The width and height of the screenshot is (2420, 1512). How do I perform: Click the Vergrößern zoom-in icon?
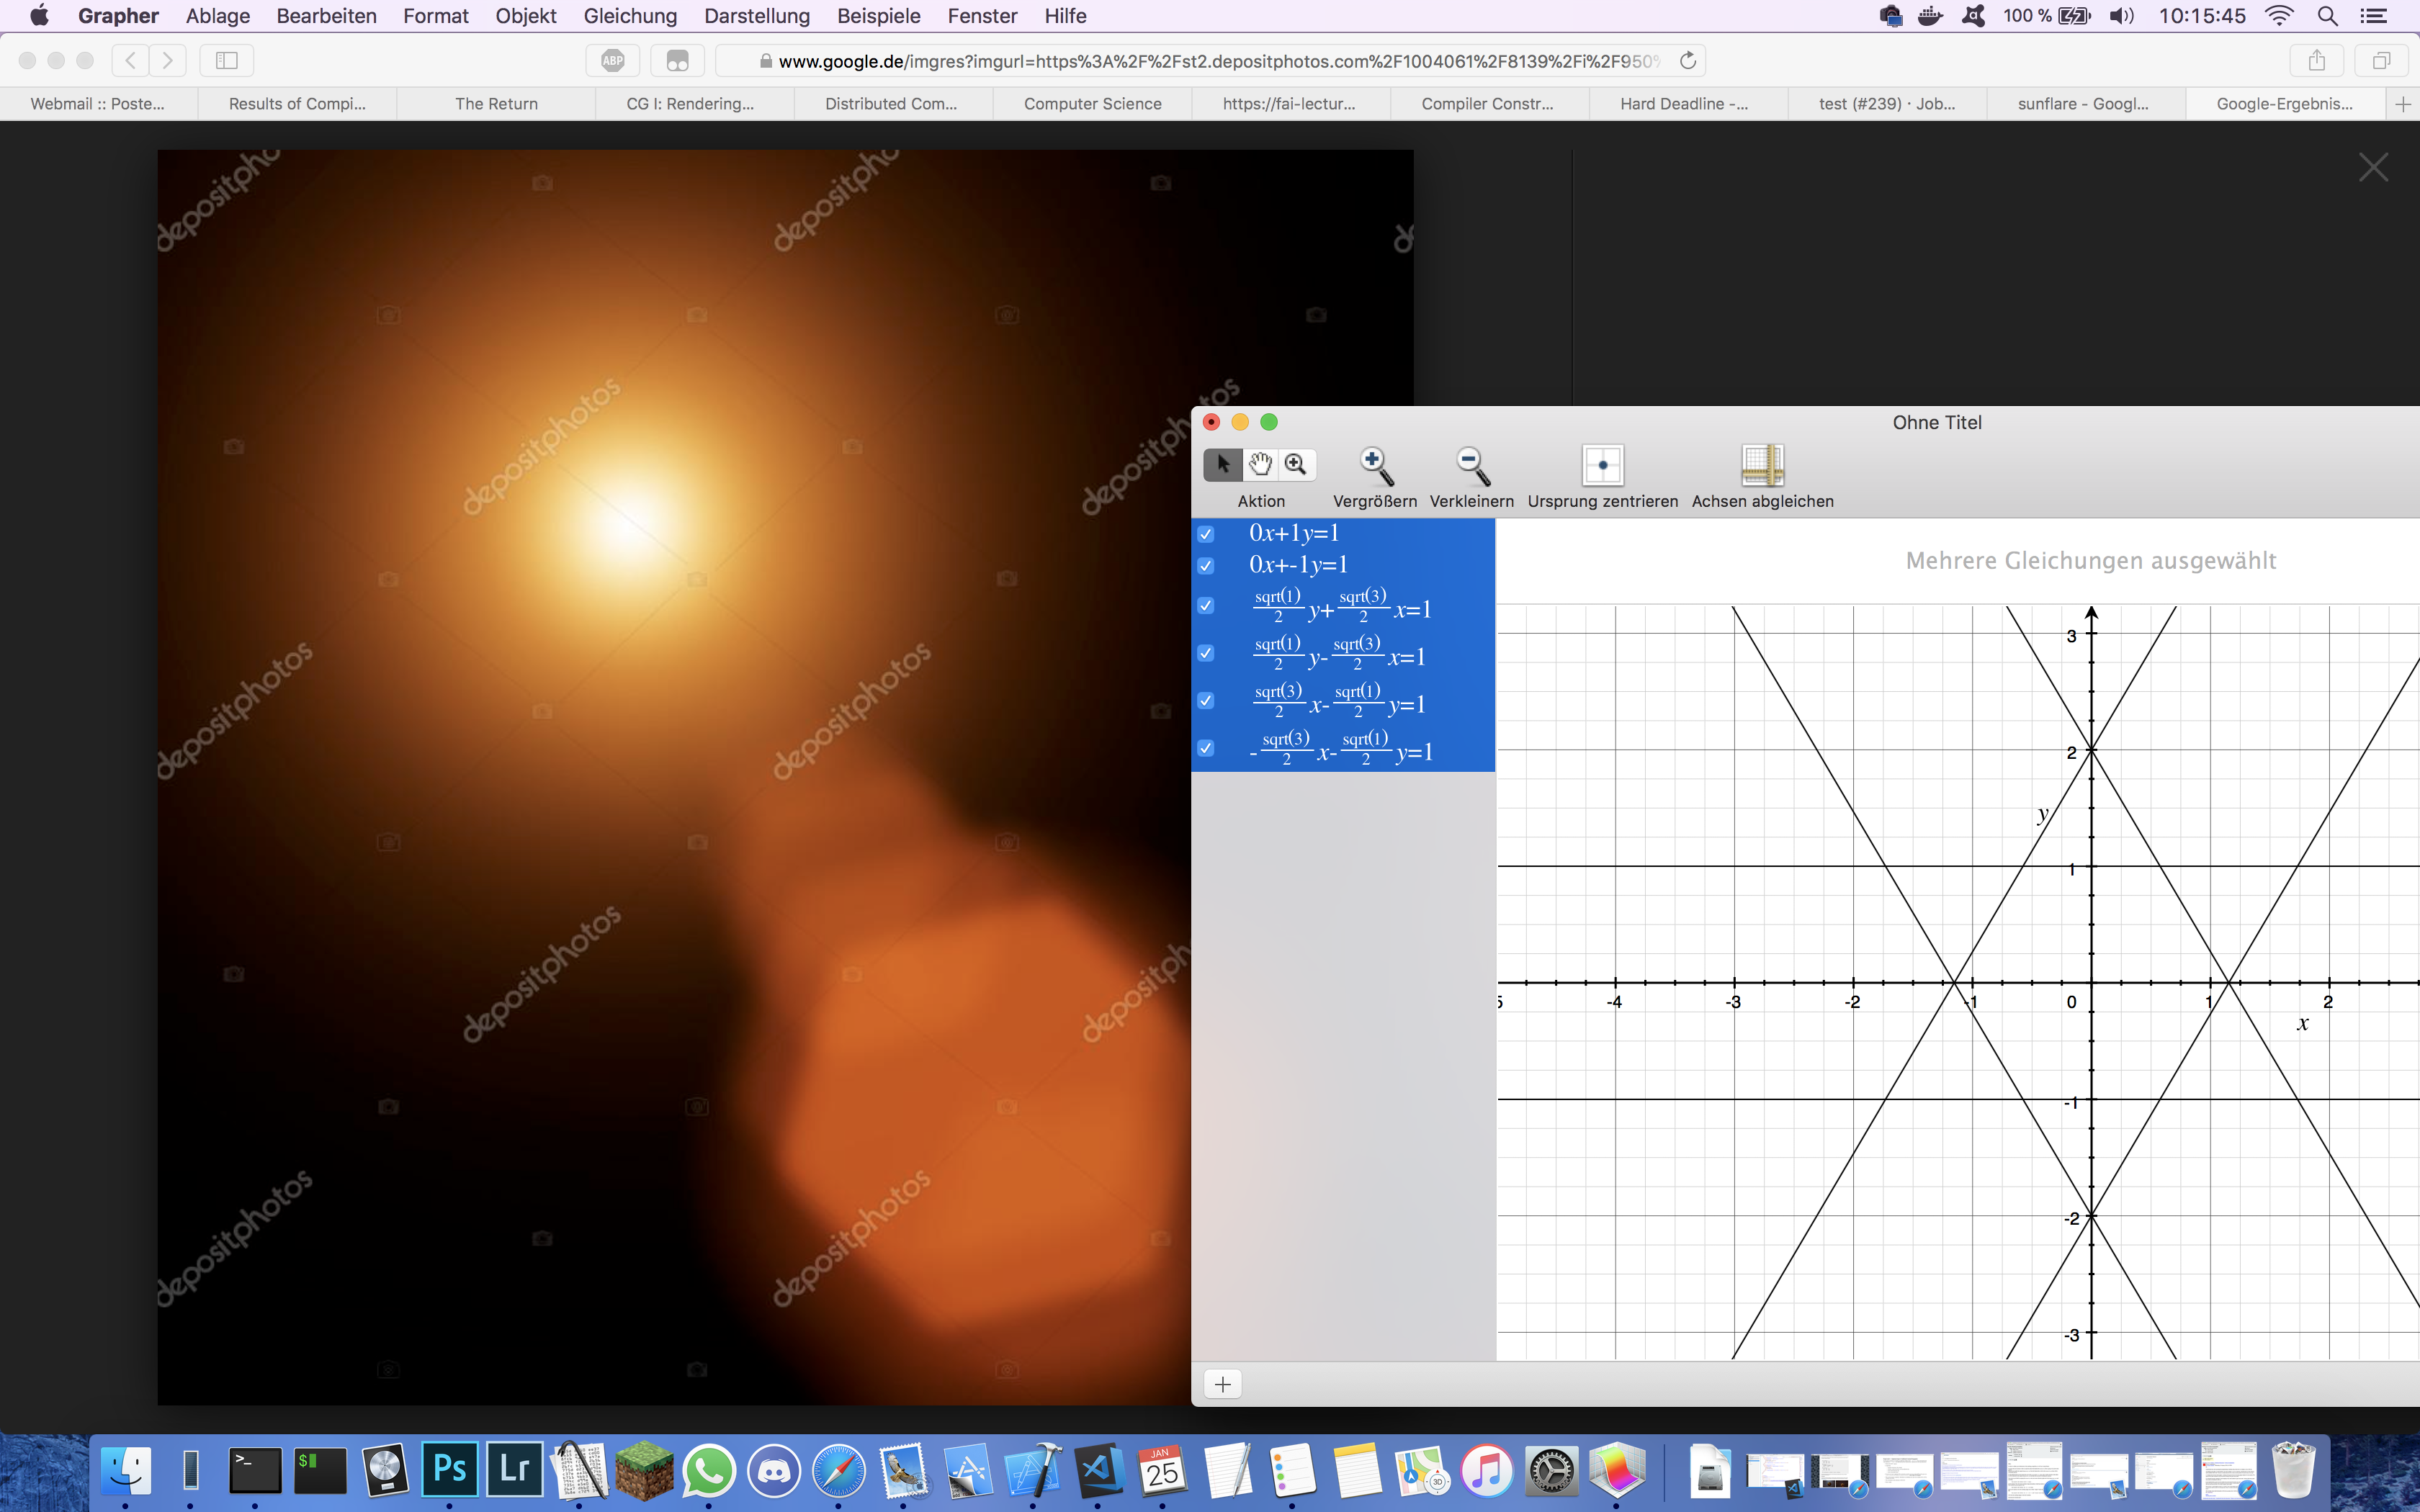pos(1375,465)
